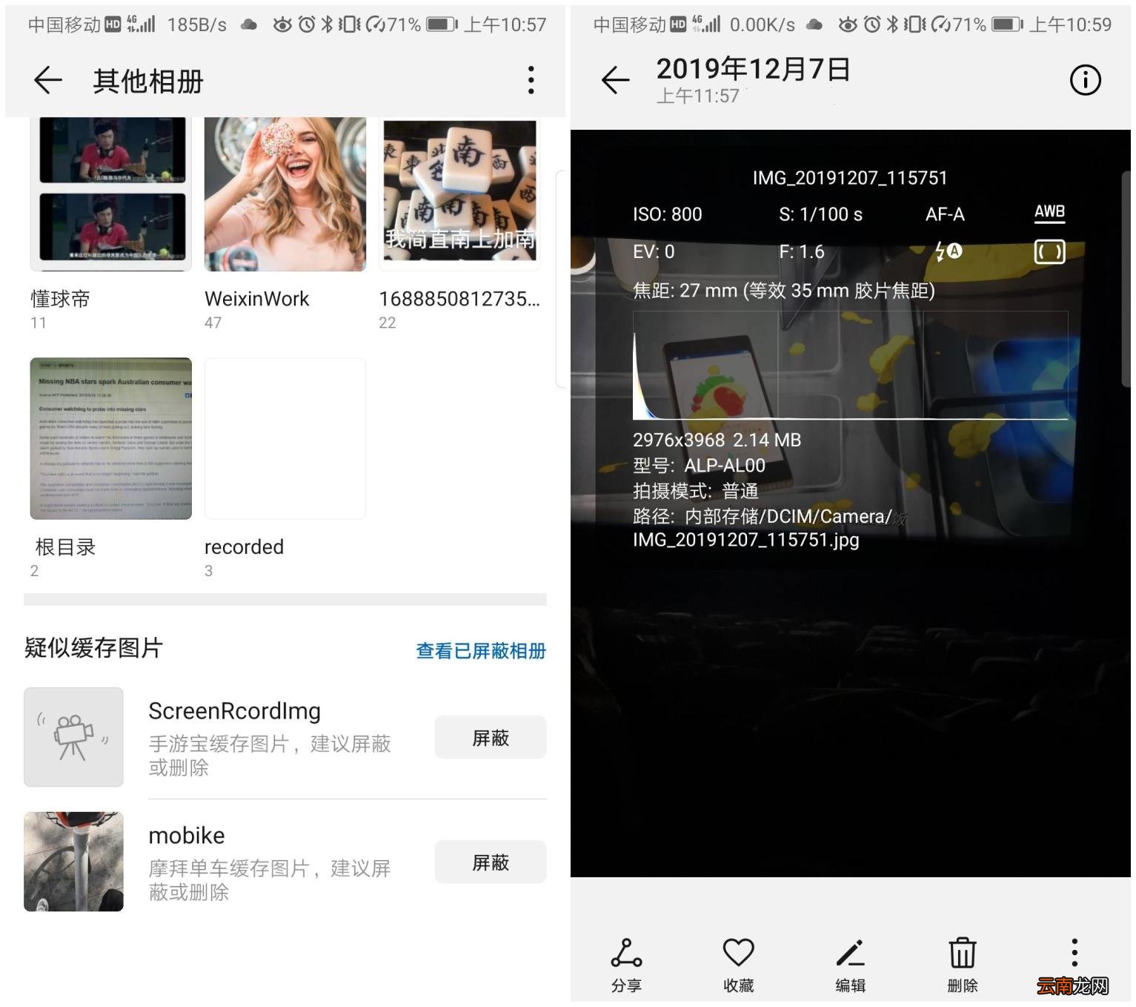Image resolution: width=1136 pixels, height=1007 pixels.
Task: Delete the photo with 删除 trash
Action: point(963,966)
